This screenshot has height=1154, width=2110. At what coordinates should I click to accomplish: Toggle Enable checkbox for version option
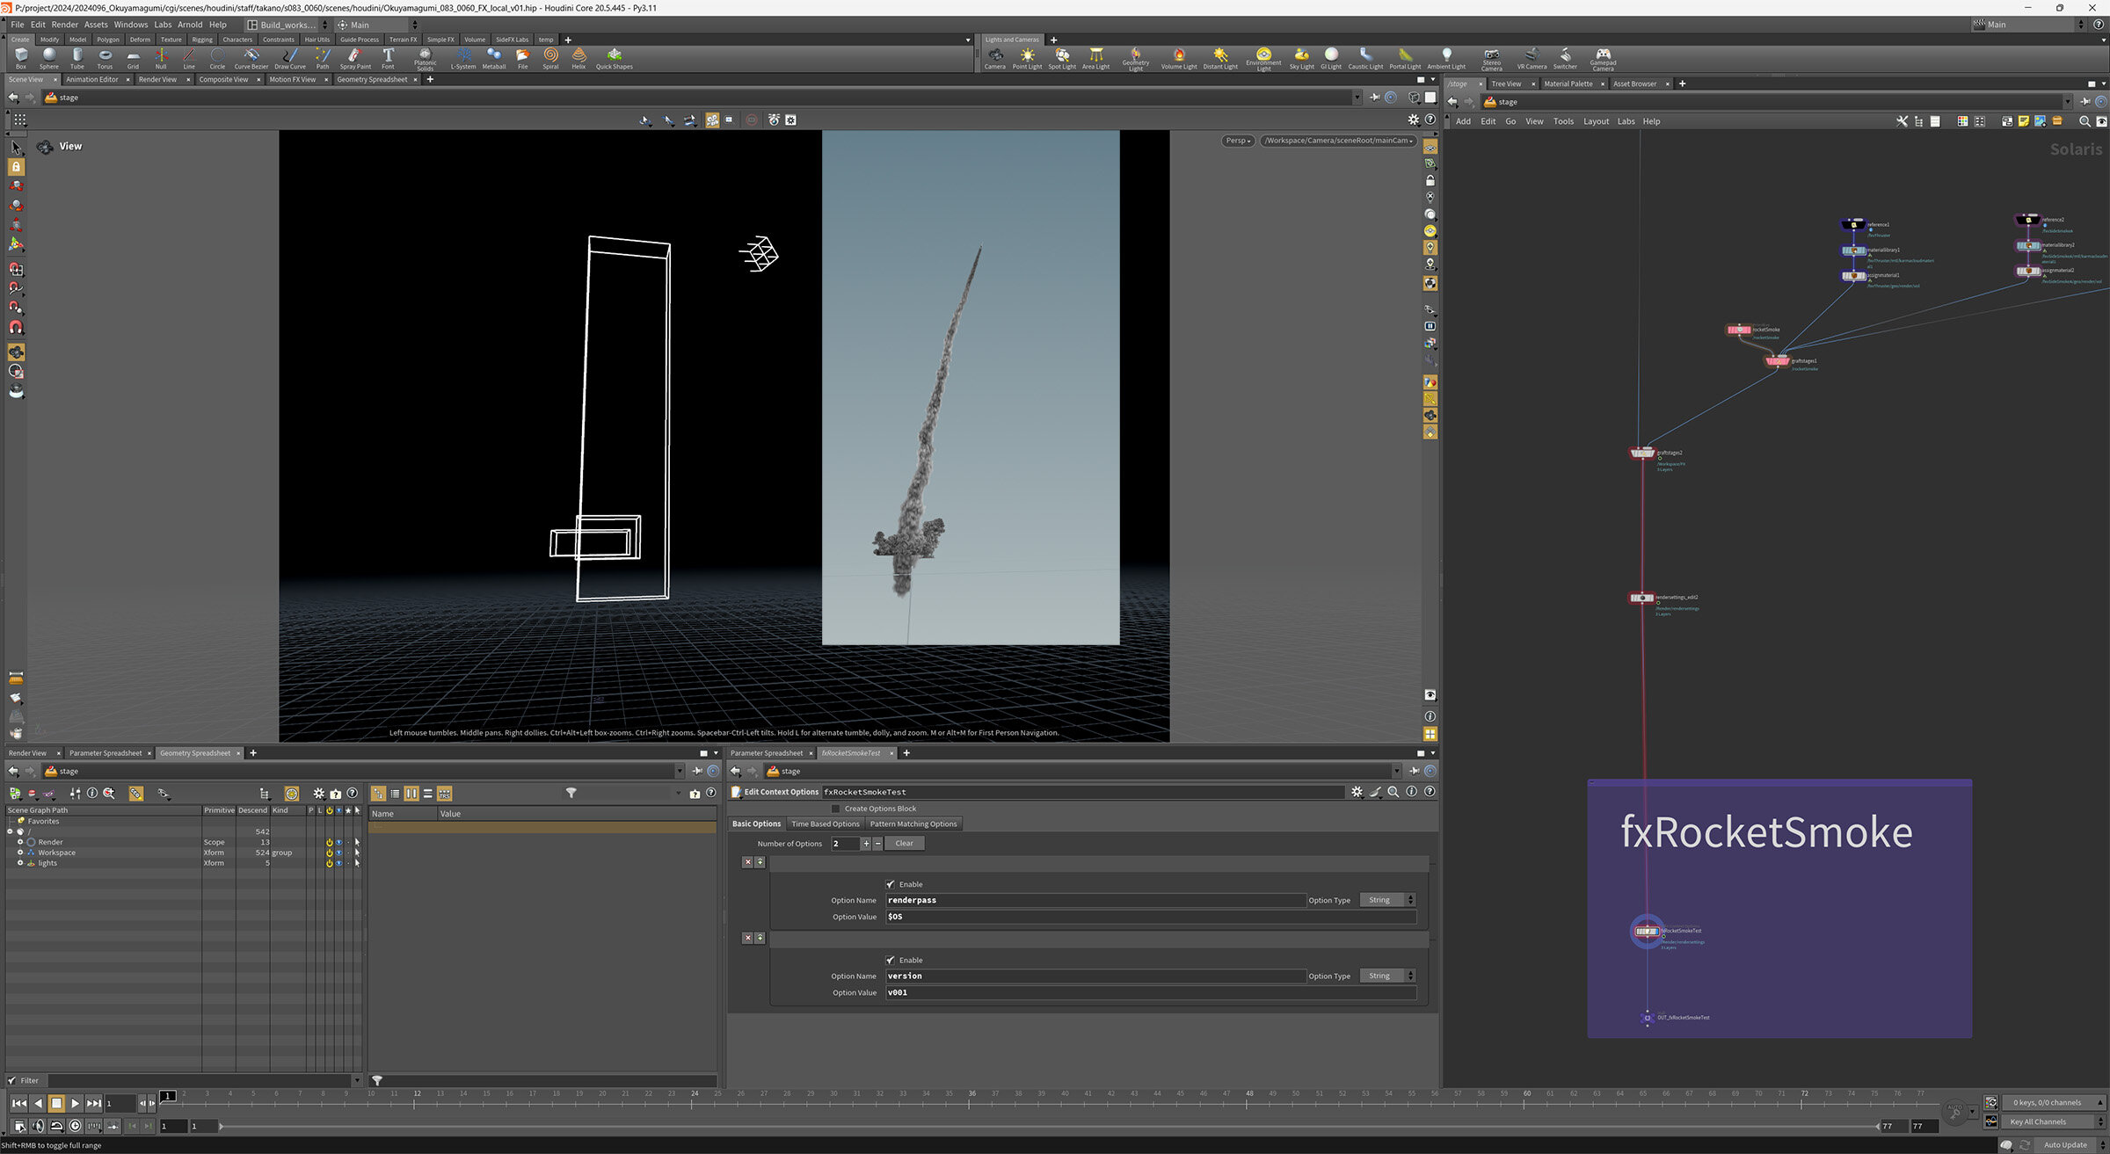(891, 960)
